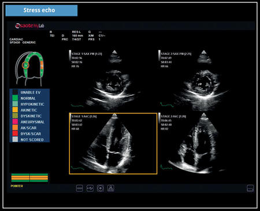260x211 pixels.
Task: Click the POINTER status label
Action: 17,186
